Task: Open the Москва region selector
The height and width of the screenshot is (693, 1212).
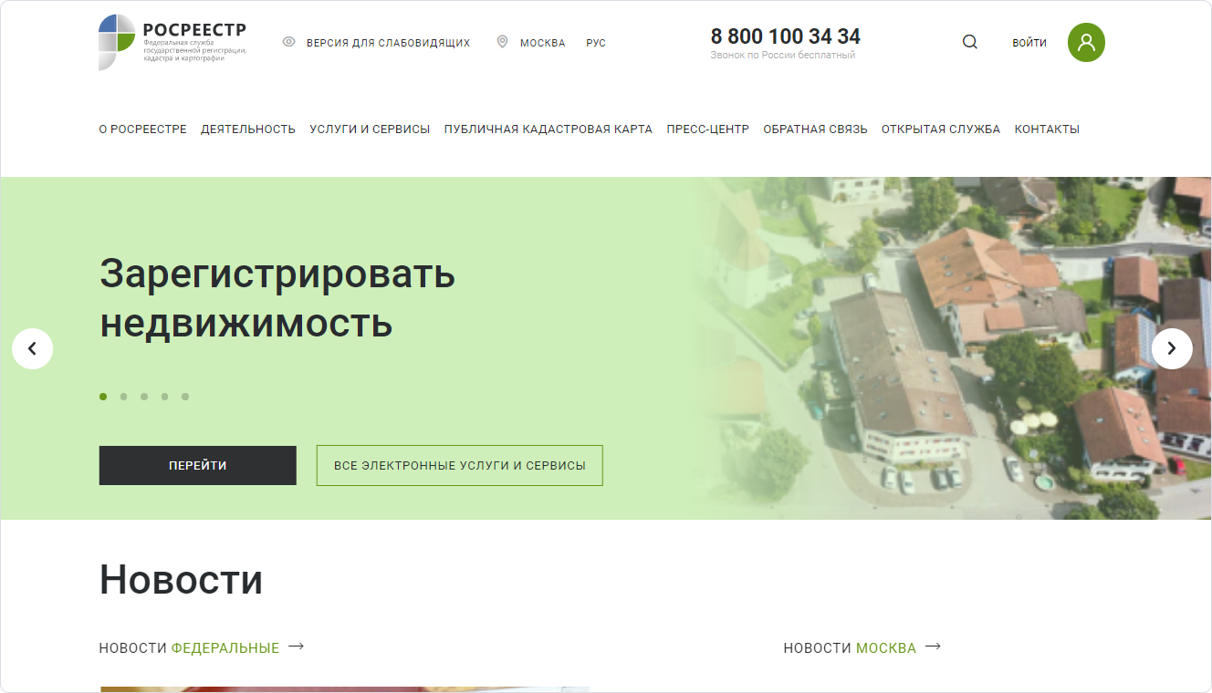Action: [x=542, y=43]
